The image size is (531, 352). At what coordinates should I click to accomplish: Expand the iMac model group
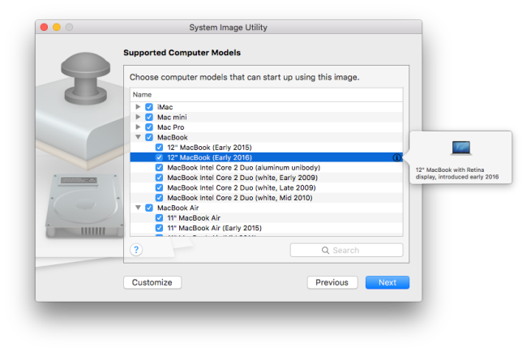(138, 107)
